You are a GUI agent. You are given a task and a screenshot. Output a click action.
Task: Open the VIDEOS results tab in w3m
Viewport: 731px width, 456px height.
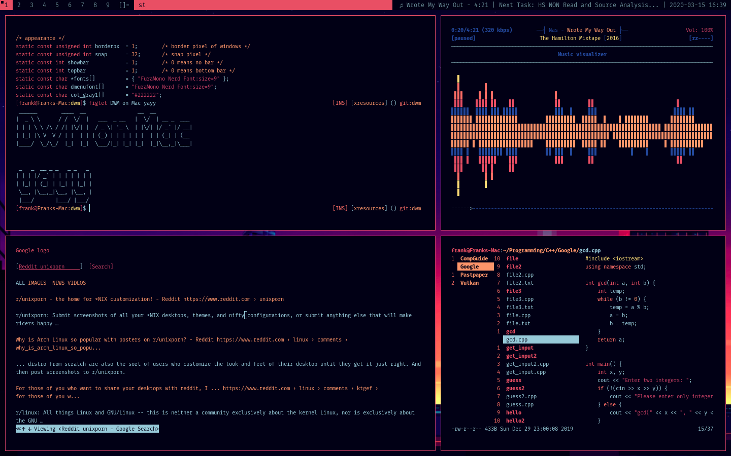[77, 283]
